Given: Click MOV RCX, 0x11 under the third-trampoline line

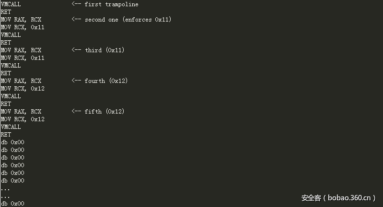Looking at the screenshot, I should 23,58.
